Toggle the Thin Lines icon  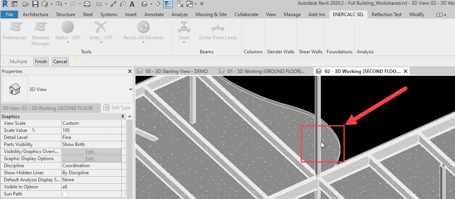coord(168,4)
